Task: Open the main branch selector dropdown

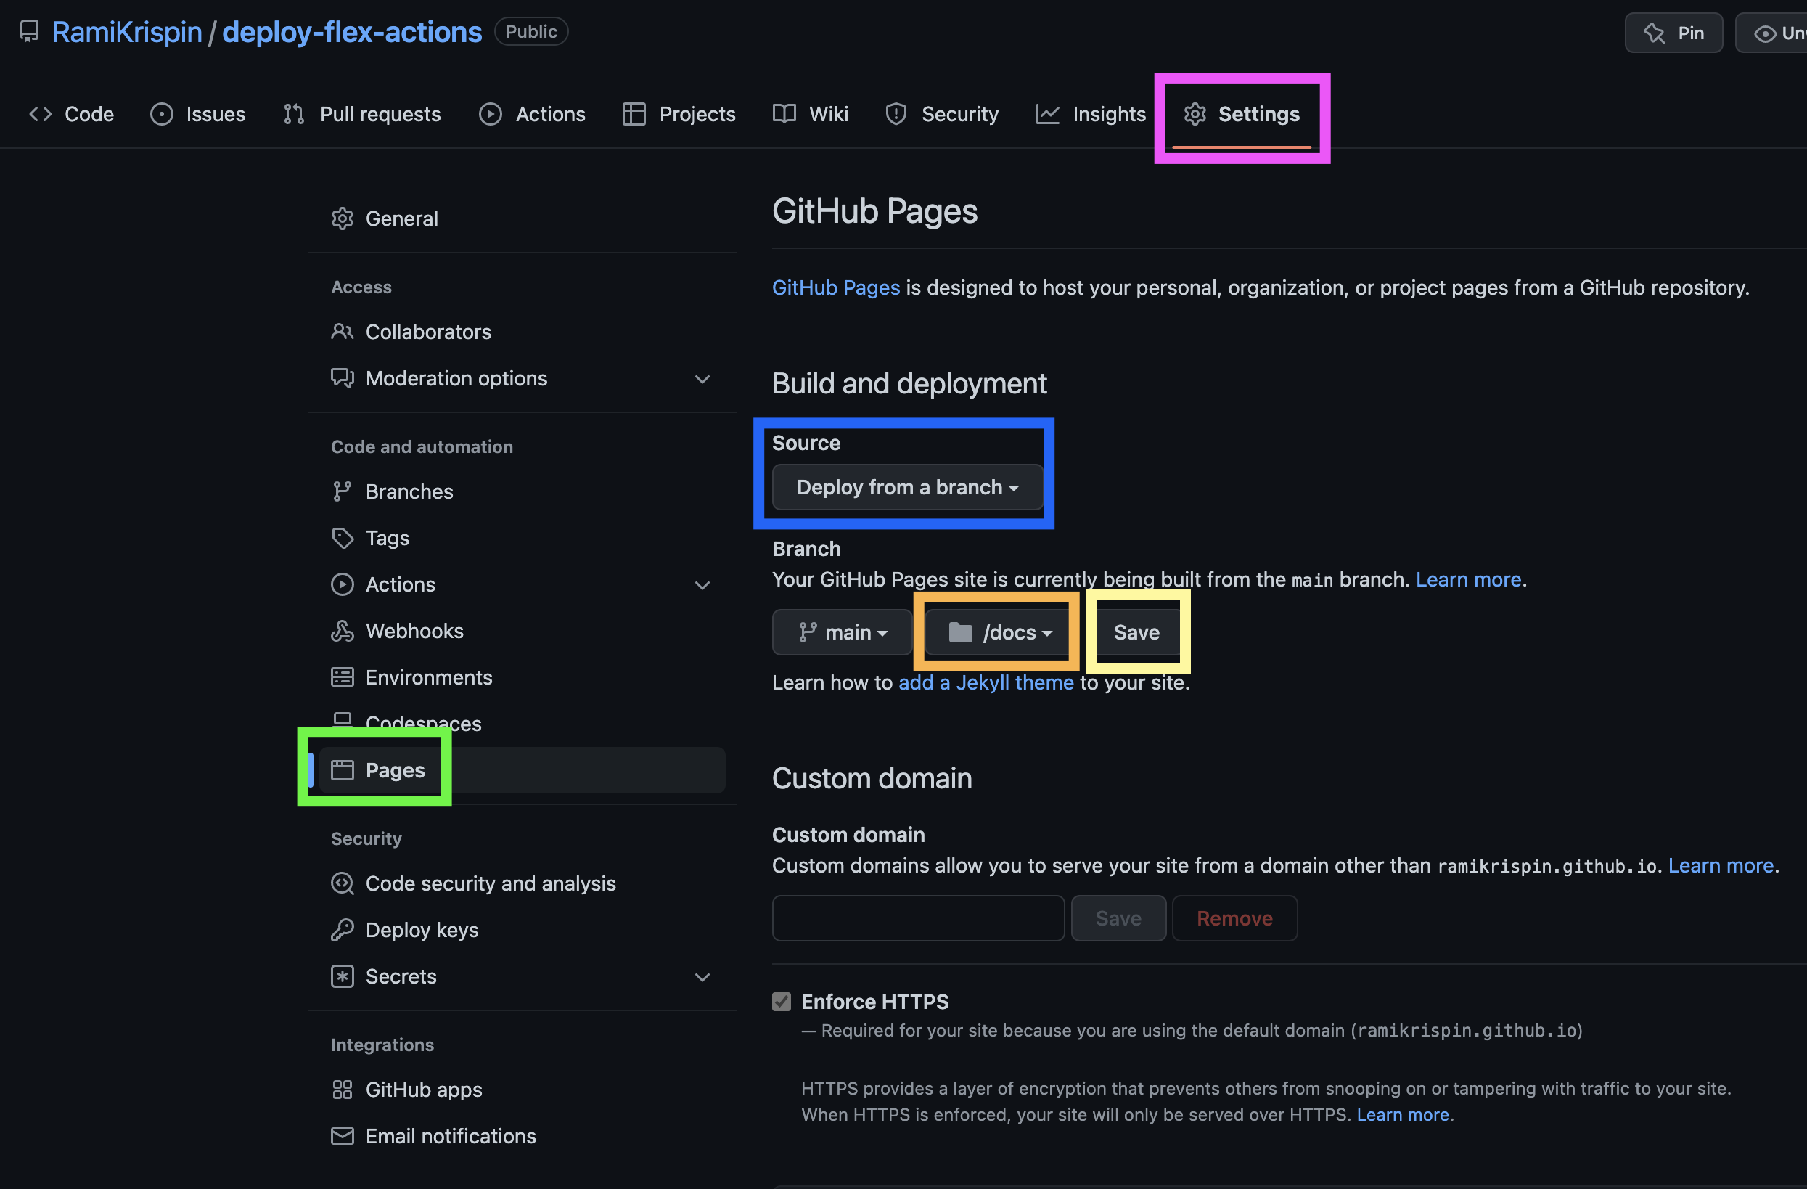Action: (842, 632)
